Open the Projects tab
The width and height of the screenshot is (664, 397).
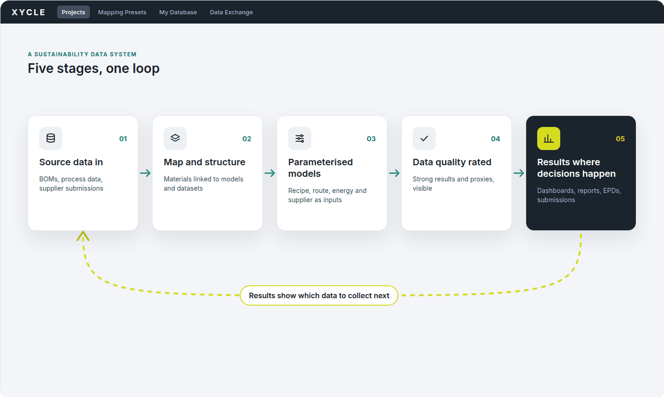coord(73,12)
